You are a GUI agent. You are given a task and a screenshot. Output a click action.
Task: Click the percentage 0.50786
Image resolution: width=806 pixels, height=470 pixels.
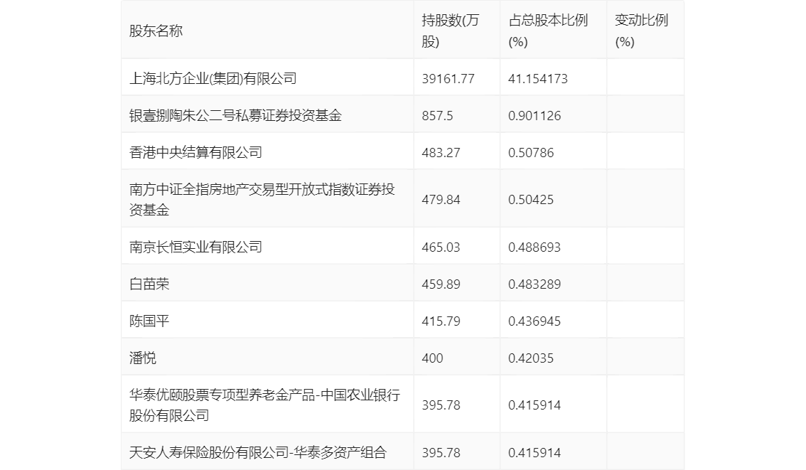[531, 153]
